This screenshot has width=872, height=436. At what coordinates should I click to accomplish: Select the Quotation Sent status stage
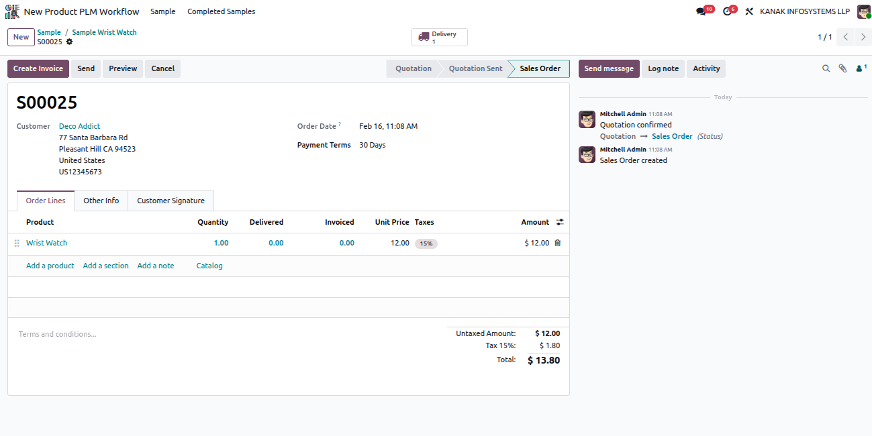(x=475, y=68)
